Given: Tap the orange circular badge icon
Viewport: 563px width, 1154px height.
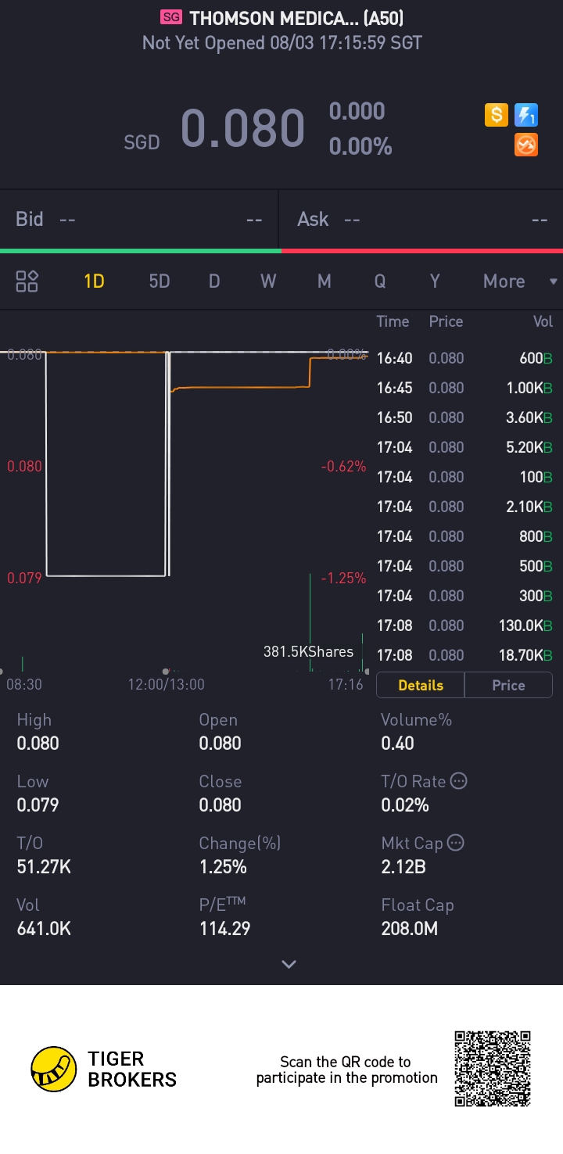Looking at the screenshot, I should tap(526, 145).
